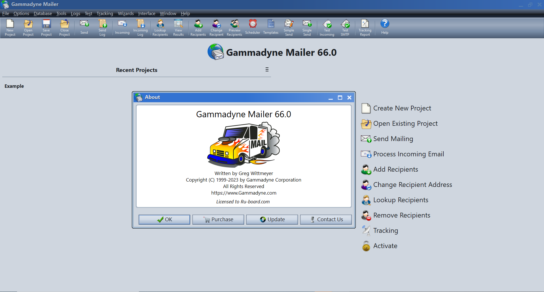Click the Contact Us button
This screenshot has height=292, width=544.
[x=326, y=219]
